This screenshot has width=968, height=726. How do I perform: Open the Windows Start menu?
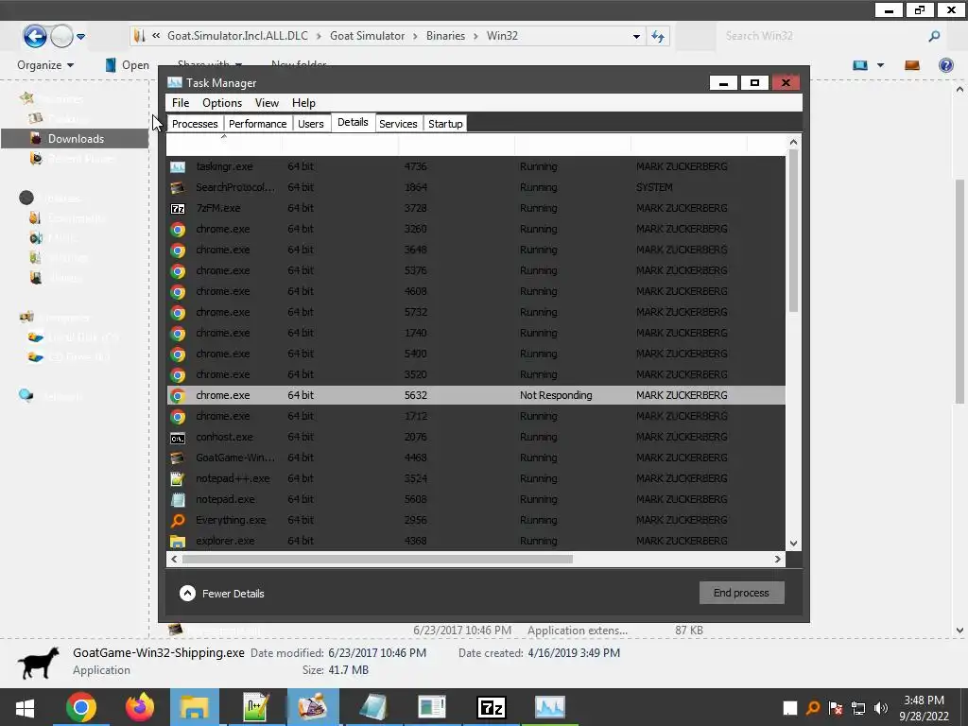click(25, 707)
